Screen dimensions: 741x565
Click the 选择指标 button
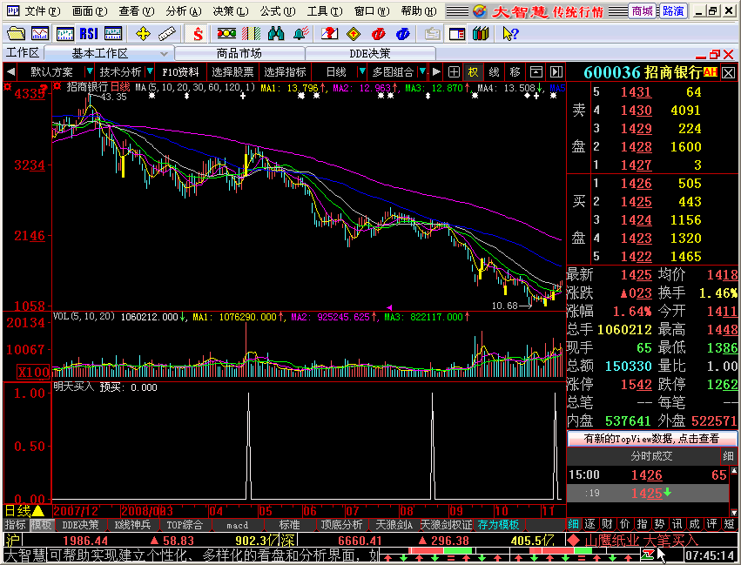pyautogui.click(x=285, y=71)
